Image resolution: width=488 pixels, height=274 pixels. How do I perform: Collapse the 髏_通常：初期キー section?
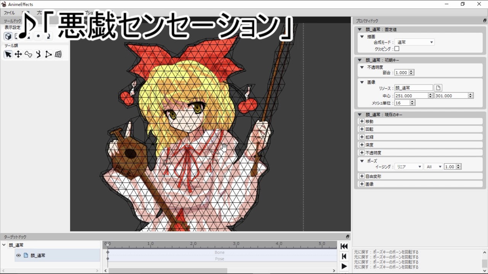coord(360,60)
